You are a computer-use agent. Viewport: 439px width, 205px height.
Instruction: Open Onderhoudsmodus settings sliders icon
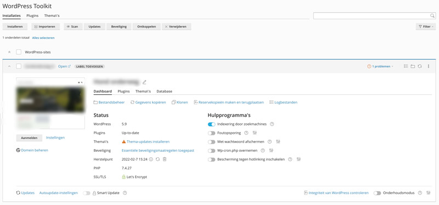429,193
